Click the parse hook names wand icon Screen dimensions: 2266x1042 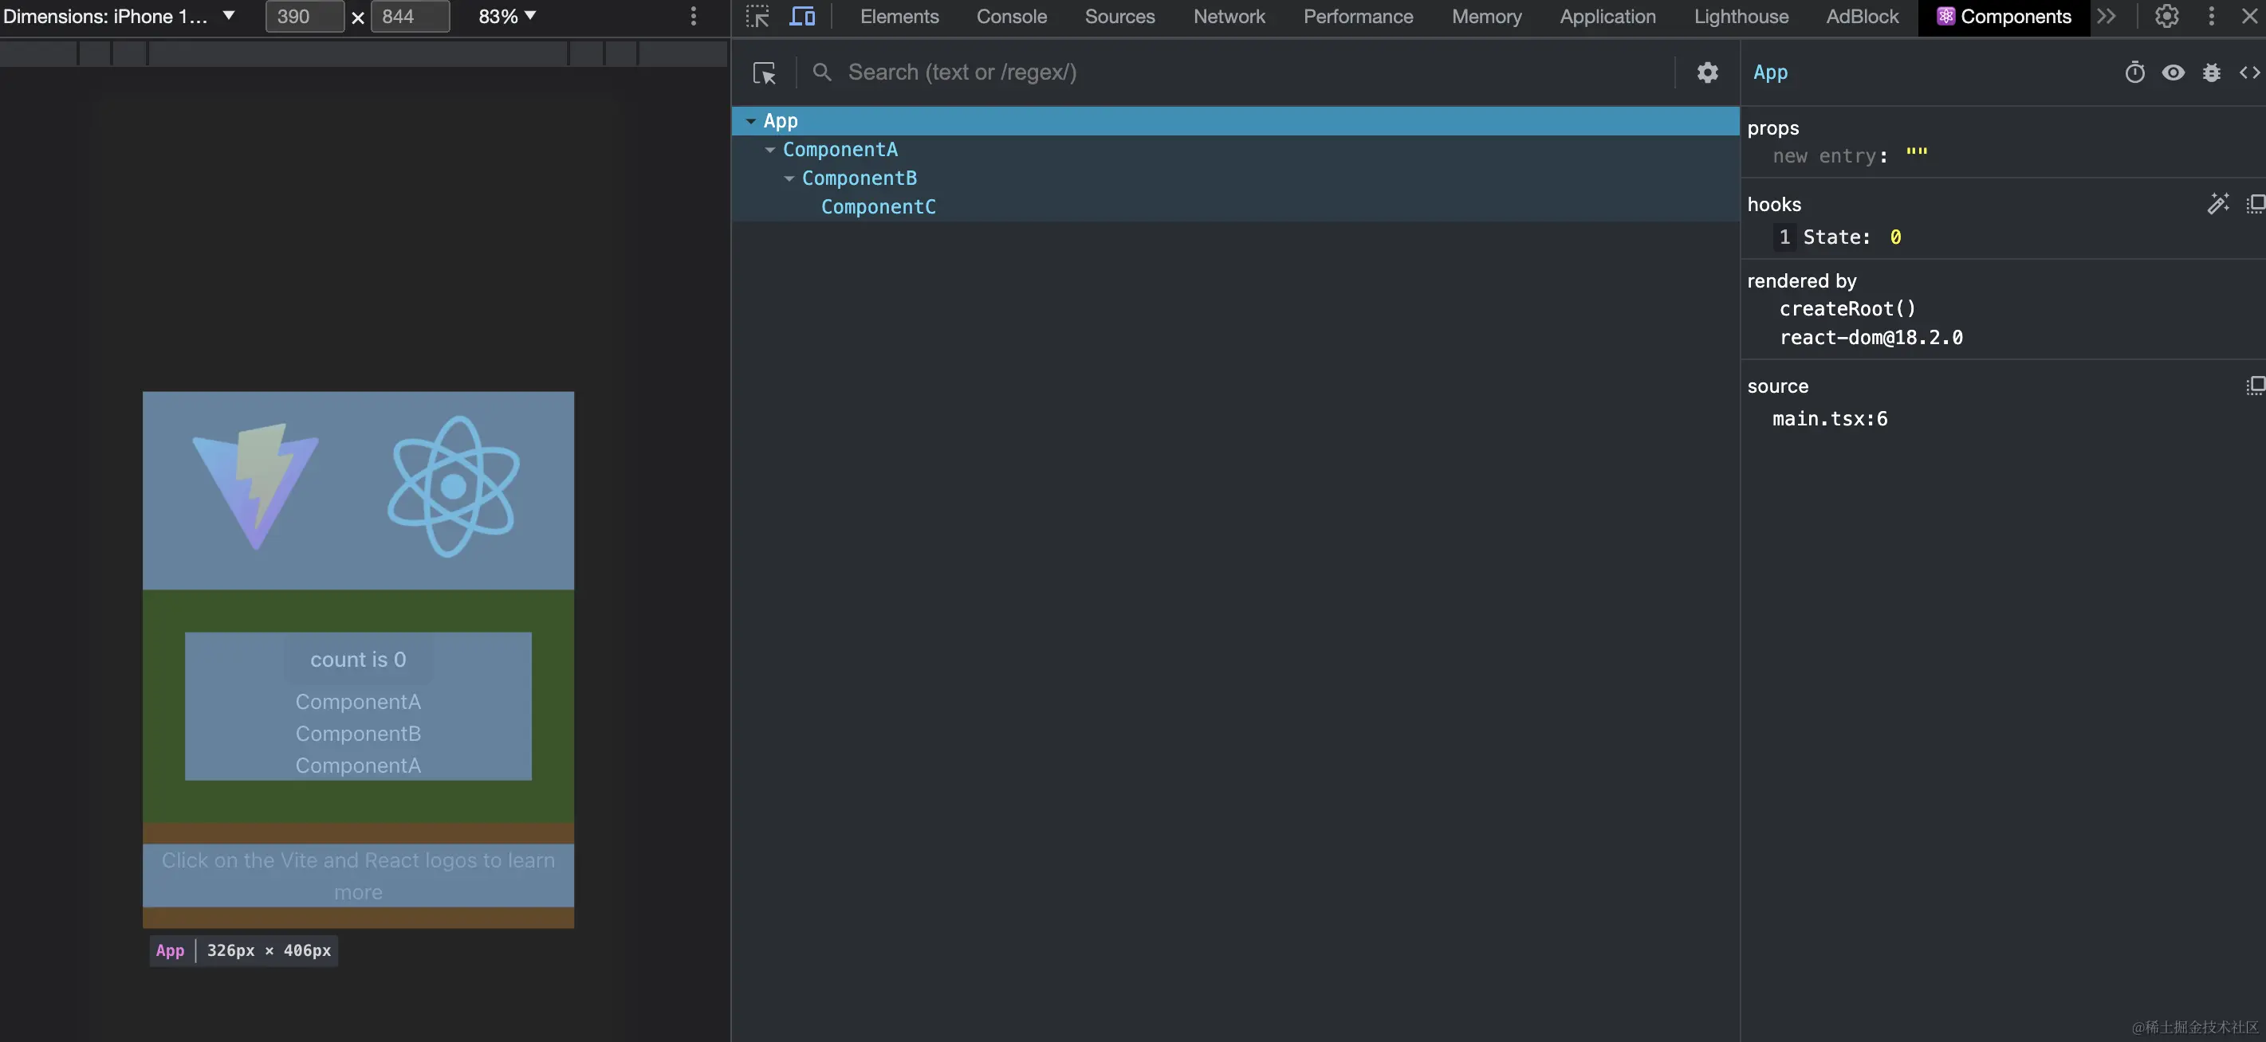[2217, 204]
